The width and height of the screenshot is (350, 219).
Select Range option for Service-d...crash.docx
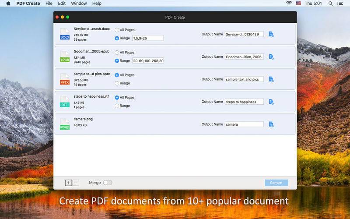(x=117, y=38)
